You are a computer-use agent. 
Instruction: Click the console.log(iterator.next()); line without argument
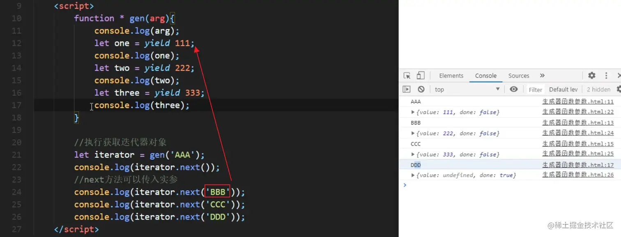point(147,167)
